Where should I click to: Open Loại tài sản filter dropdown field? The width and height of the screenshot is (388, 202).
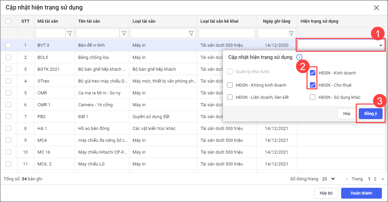[x=160, y=33]
